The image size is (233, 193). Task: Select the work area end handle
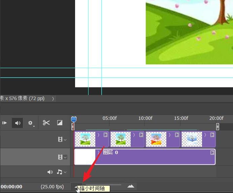click(x=218, y=127)
